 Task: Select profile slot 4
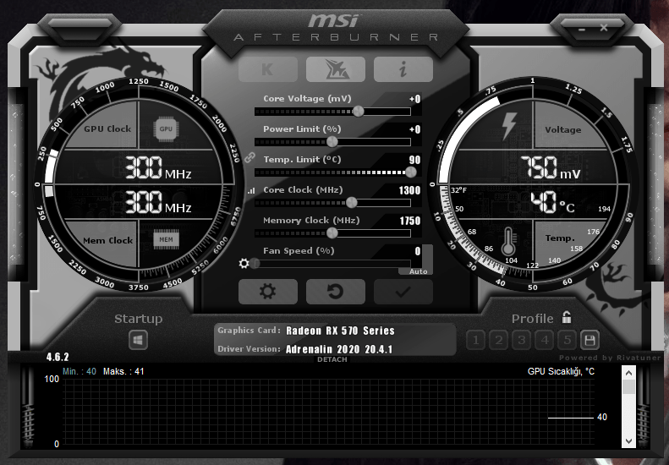[x=545, y=340]
